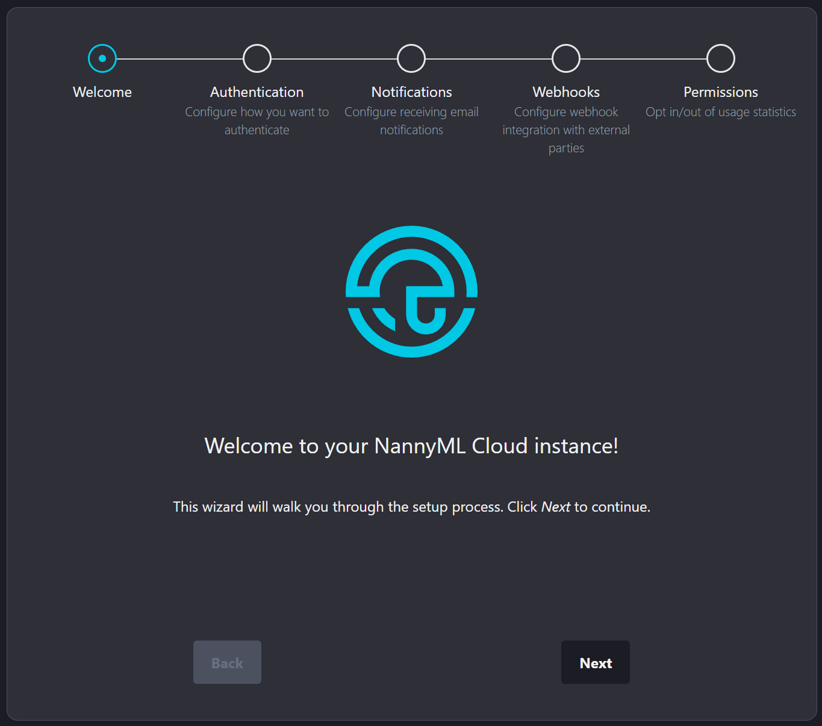
Task: Click the NannyML logo
Action: (x=411, y=291)
